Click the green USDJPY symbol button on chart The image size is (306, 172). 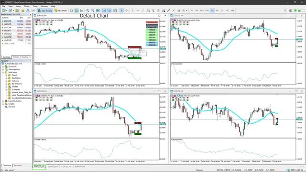coord(152,37)
